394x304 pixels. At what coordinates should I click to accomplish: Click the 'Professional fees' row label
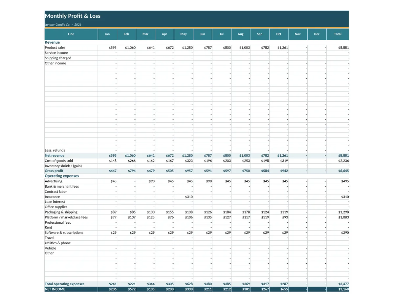pyautogui.click(x=58, y=222)
